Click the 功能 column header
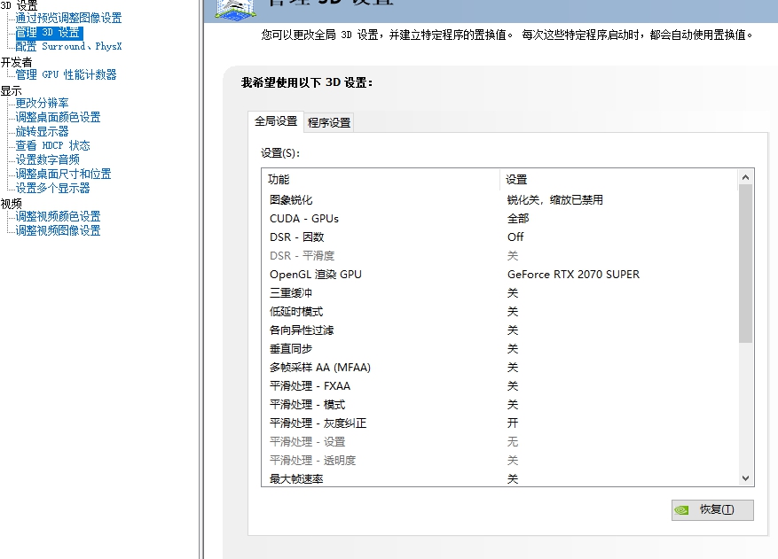Viewport: 778px width, 559px height. (381, 180)
